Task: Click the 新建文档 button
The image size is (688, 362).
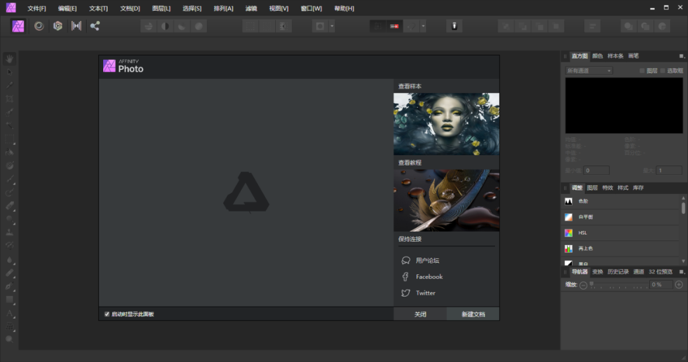Action: pos(473,314)
